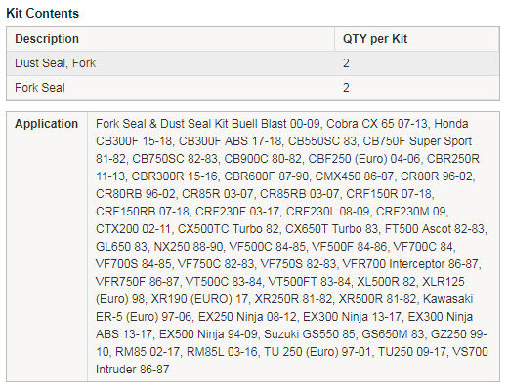Click the Intruder 86-87 text
This screenshot has height=391, width=508.
tap(132, 370)
